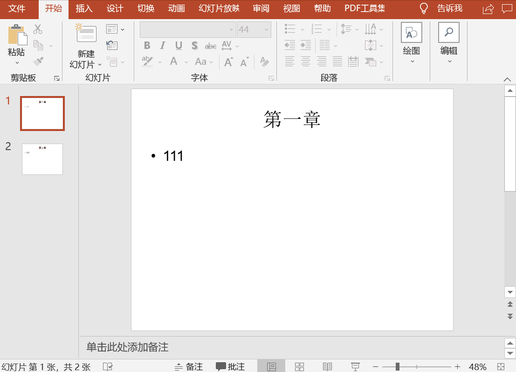Click the Cut scissors icon
This screenshot has width=516, height=372.
coord(37,29)
